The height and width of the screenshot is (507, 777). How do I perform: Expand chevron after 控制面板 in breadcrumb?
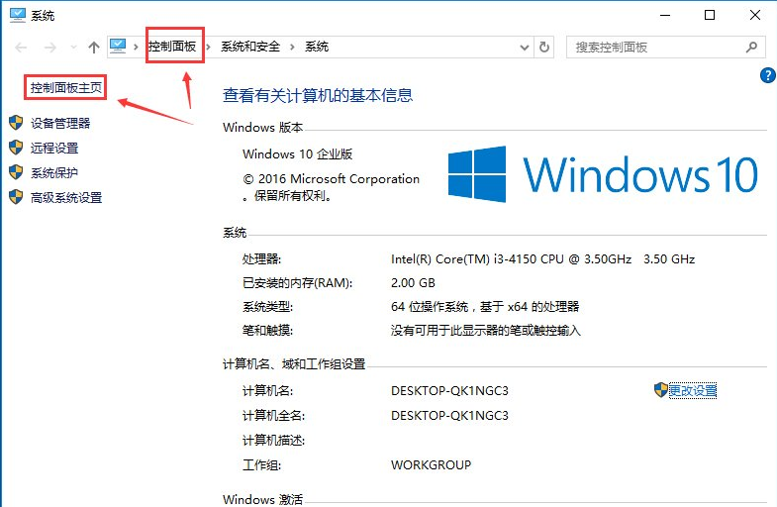[x=208, y=47]
